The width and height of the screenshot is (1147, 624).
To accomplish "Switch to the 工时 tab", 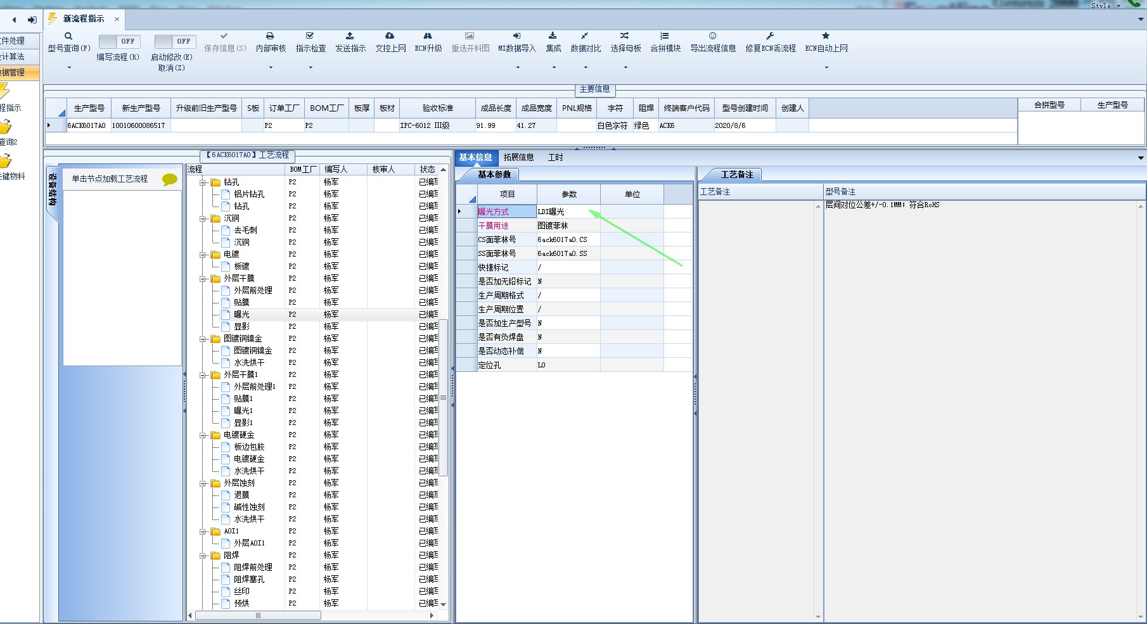I will (x=555, y=158).
